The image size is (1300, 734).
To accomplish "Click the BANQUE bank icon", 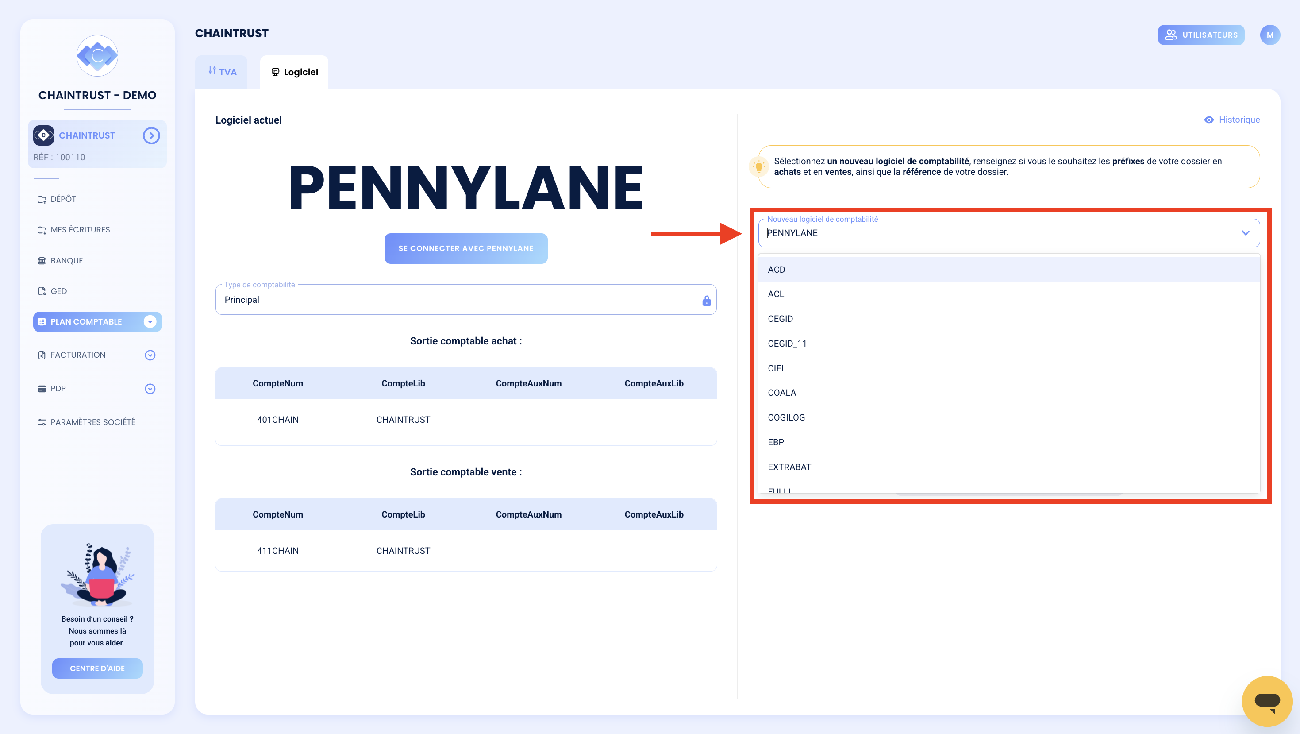I will pyautogui.click(x=42, y=260).
